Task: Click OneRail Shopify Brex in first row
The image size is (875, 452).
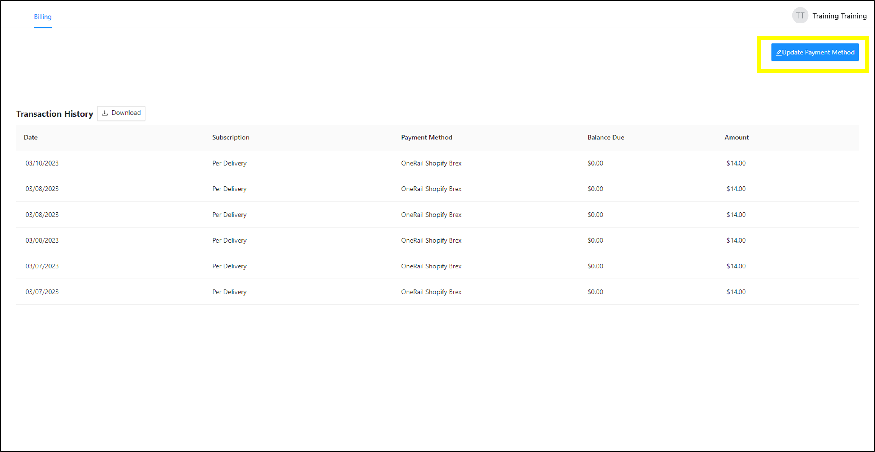Action: (x=431, y=163)
